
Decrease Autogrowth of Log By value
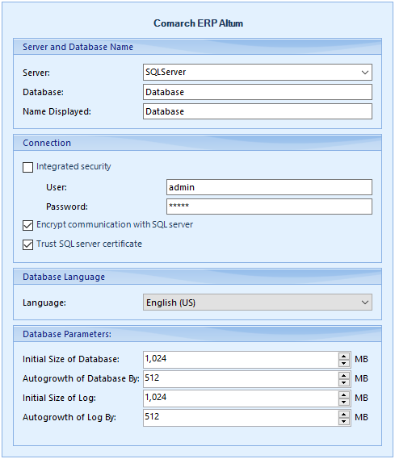click(x=344, y=421)
